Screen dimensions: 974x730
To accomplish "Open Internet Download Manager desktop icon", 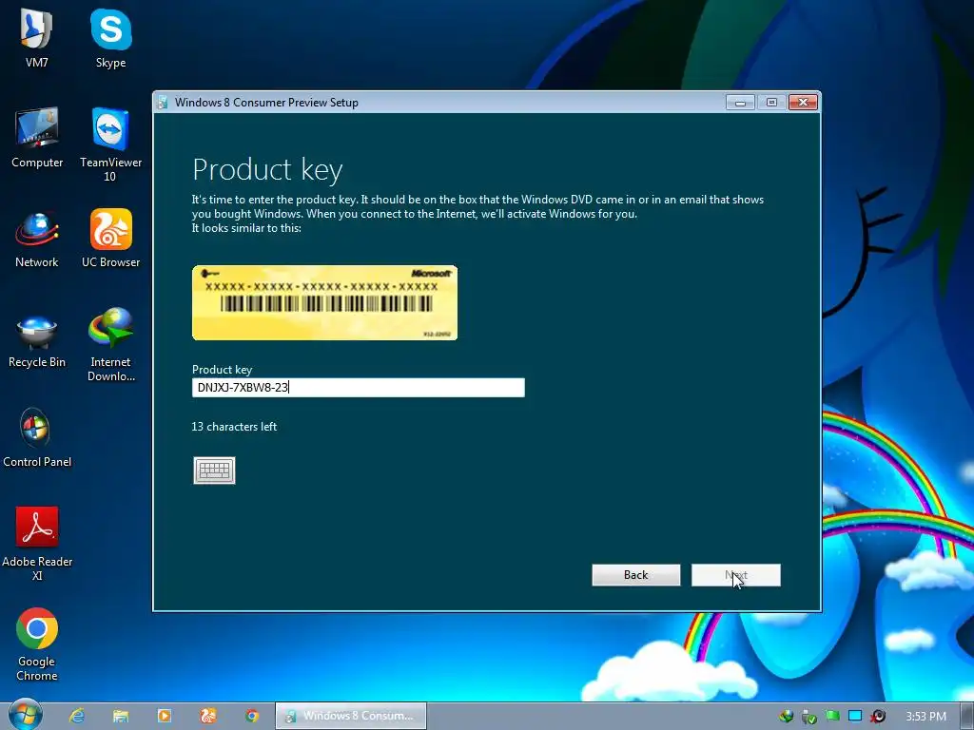I will pyautogui.click(x=110, y=345).
